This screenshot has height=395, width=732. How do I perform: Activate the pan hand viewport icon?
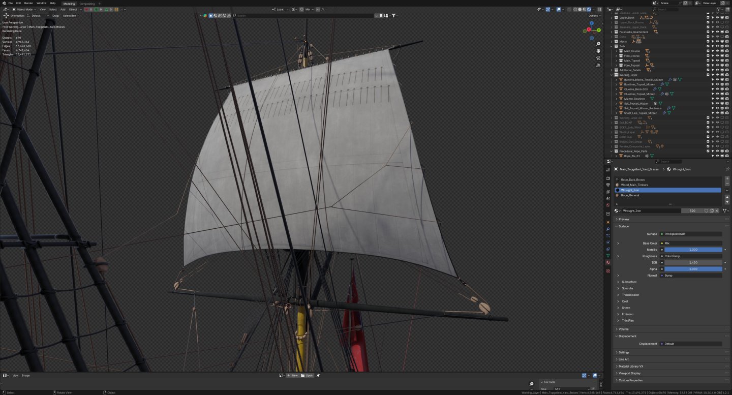pos(598,51)
